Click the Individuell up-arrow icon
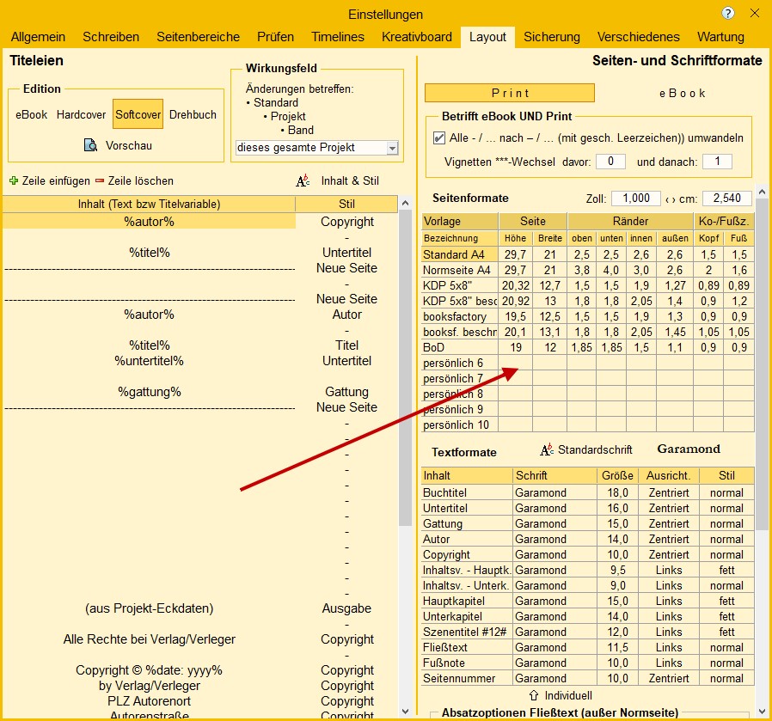The width and height of the screenshot is (772, 721). [x=534, y=695]
